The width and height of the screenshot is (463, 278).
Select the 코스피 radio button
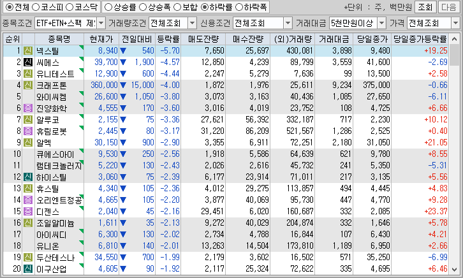pyautogui.click(x=36, y=7)
